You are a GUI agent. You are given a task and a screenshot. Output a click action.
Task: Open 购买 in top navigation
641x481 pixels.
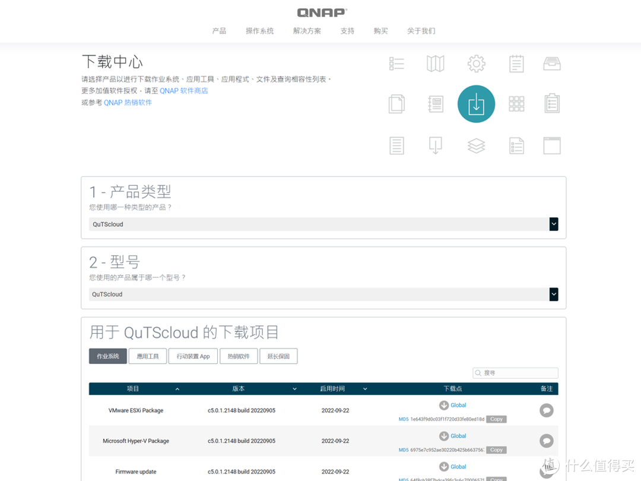[x=380, y=31]
